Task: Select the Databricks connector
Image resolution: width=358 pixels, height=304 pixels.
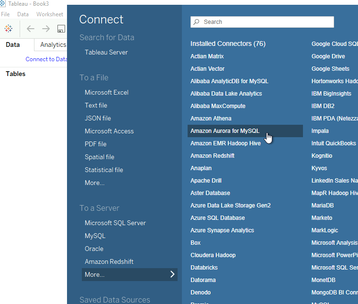Action: 204,268
